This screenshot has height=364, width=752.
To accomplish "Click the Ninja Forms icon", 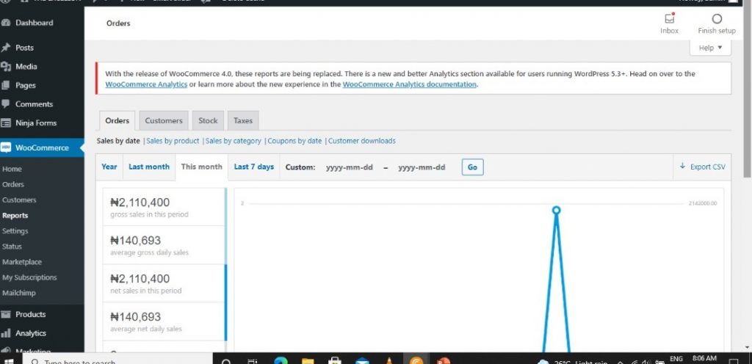I will (x=5, y=123).
